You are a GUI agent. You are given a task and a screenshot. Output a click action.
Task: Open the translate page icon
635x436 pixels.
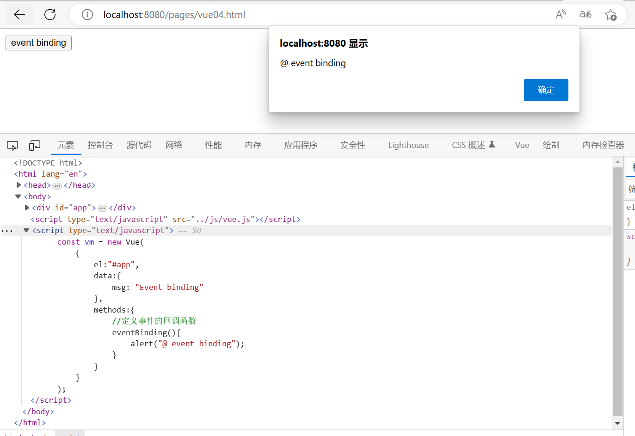click(x=586, y=15)
